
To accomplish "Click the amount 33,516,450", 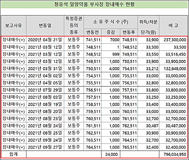I will [176, 54].
